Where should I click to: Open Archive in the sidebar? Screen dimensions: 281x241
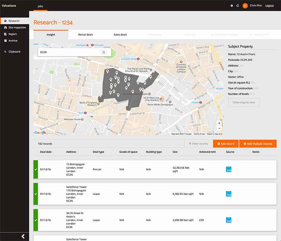[x=15, y=41]
